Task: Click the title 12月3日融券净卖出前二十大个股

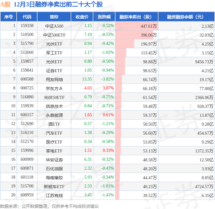Action: tap(58, 5)
